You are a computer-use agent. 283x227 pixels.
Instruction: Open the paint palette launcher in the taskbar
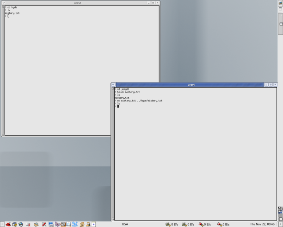(x=36, y=224)
